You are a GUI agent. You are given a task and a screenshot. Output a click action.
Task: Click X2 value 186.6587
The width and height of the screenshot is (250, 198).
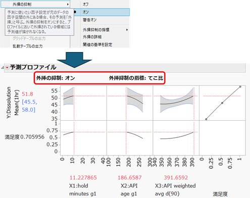tap(130, 177)
